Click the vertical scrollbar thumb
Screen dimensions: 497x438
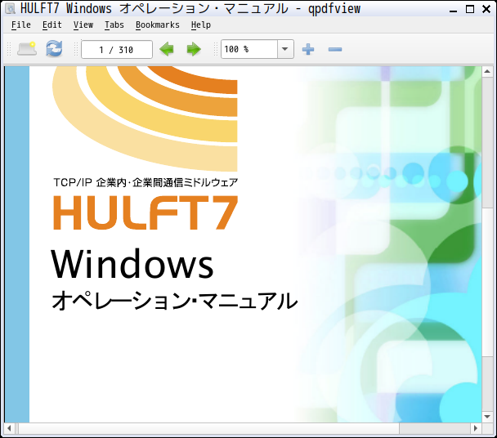click(x=487, y=282)
